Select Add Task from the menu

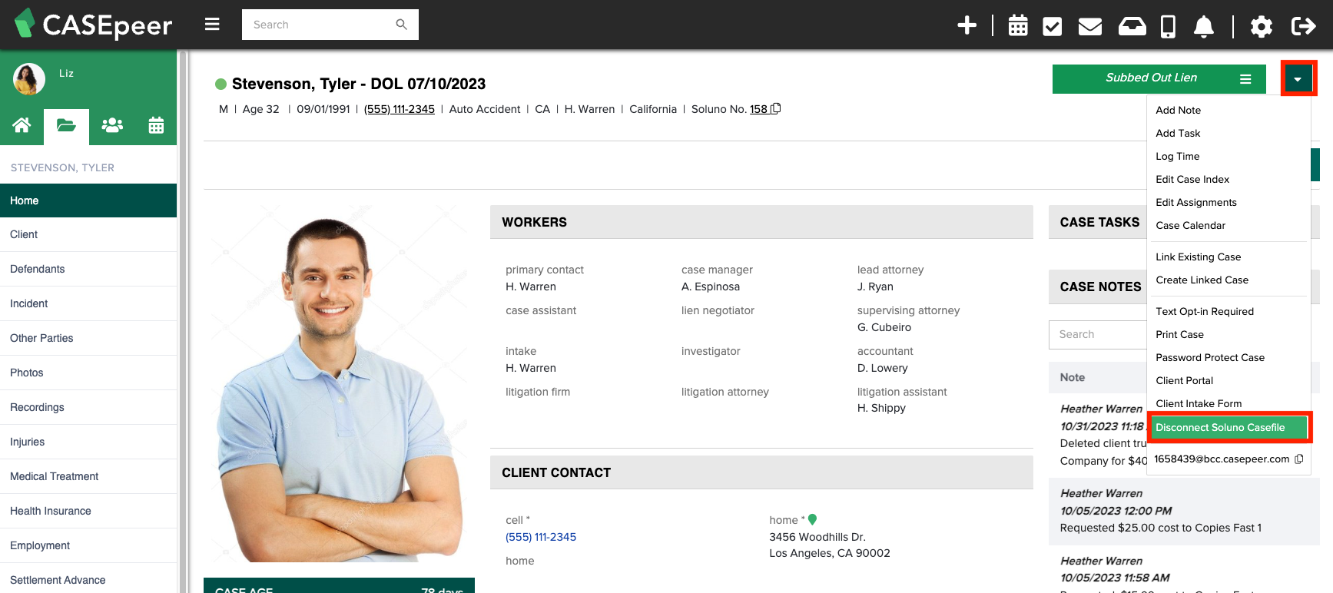(1178, 133)
